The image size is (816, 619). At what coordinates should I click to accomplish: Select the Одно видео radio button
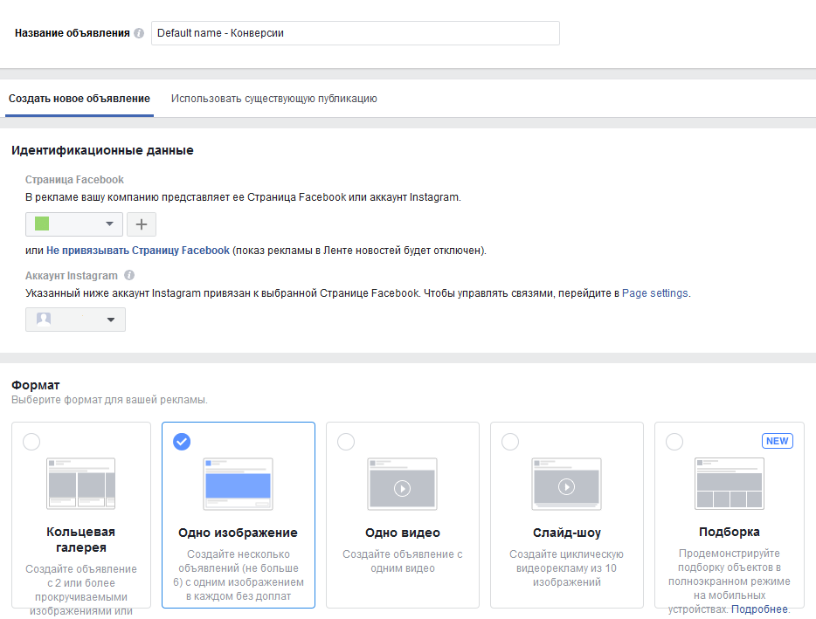[346, 442]
